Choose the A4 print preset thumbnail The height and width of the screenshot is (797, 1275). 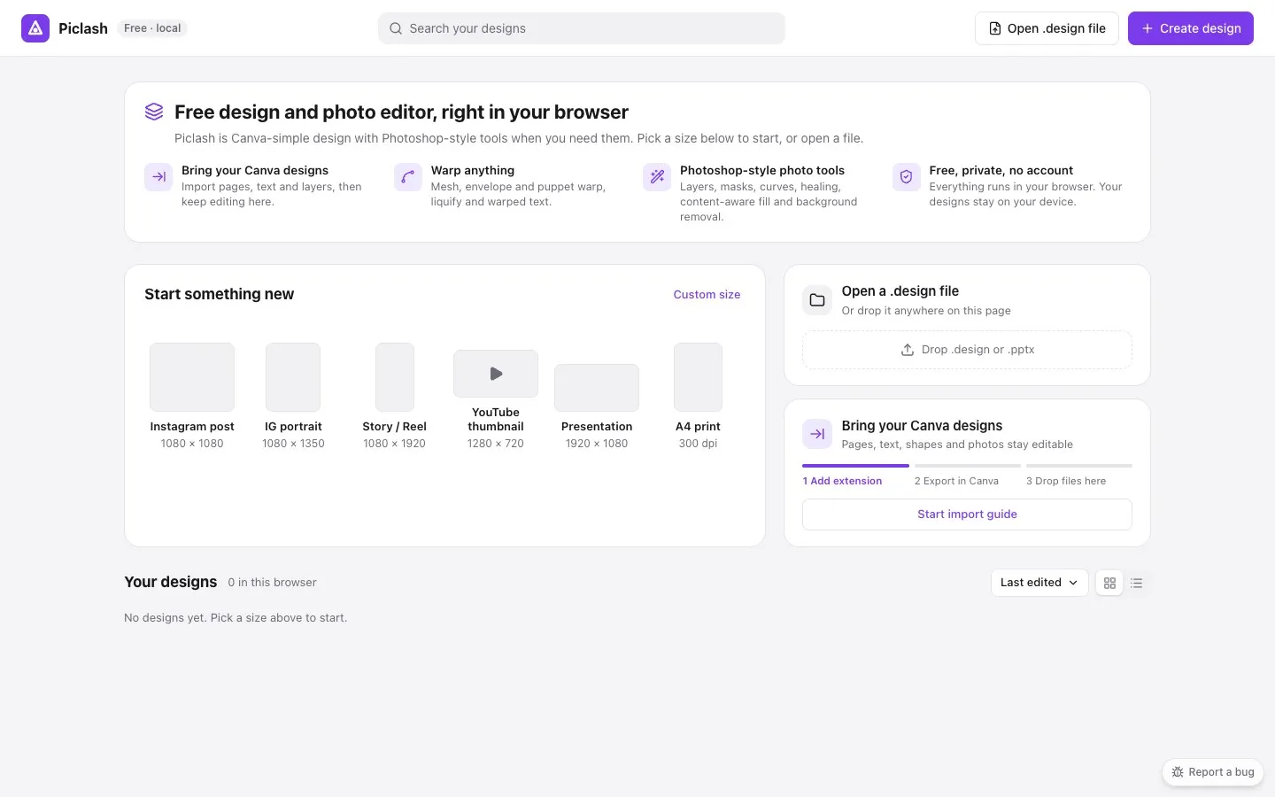[x=698, y=377]
